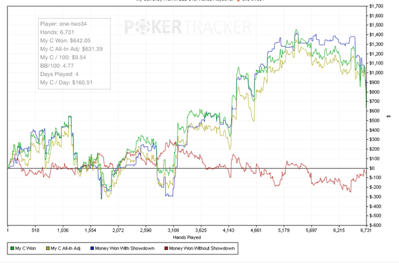Viewport: 399px width, 263px height.
Task: Click the $800 y-axis label
Action: pos(374,92)
